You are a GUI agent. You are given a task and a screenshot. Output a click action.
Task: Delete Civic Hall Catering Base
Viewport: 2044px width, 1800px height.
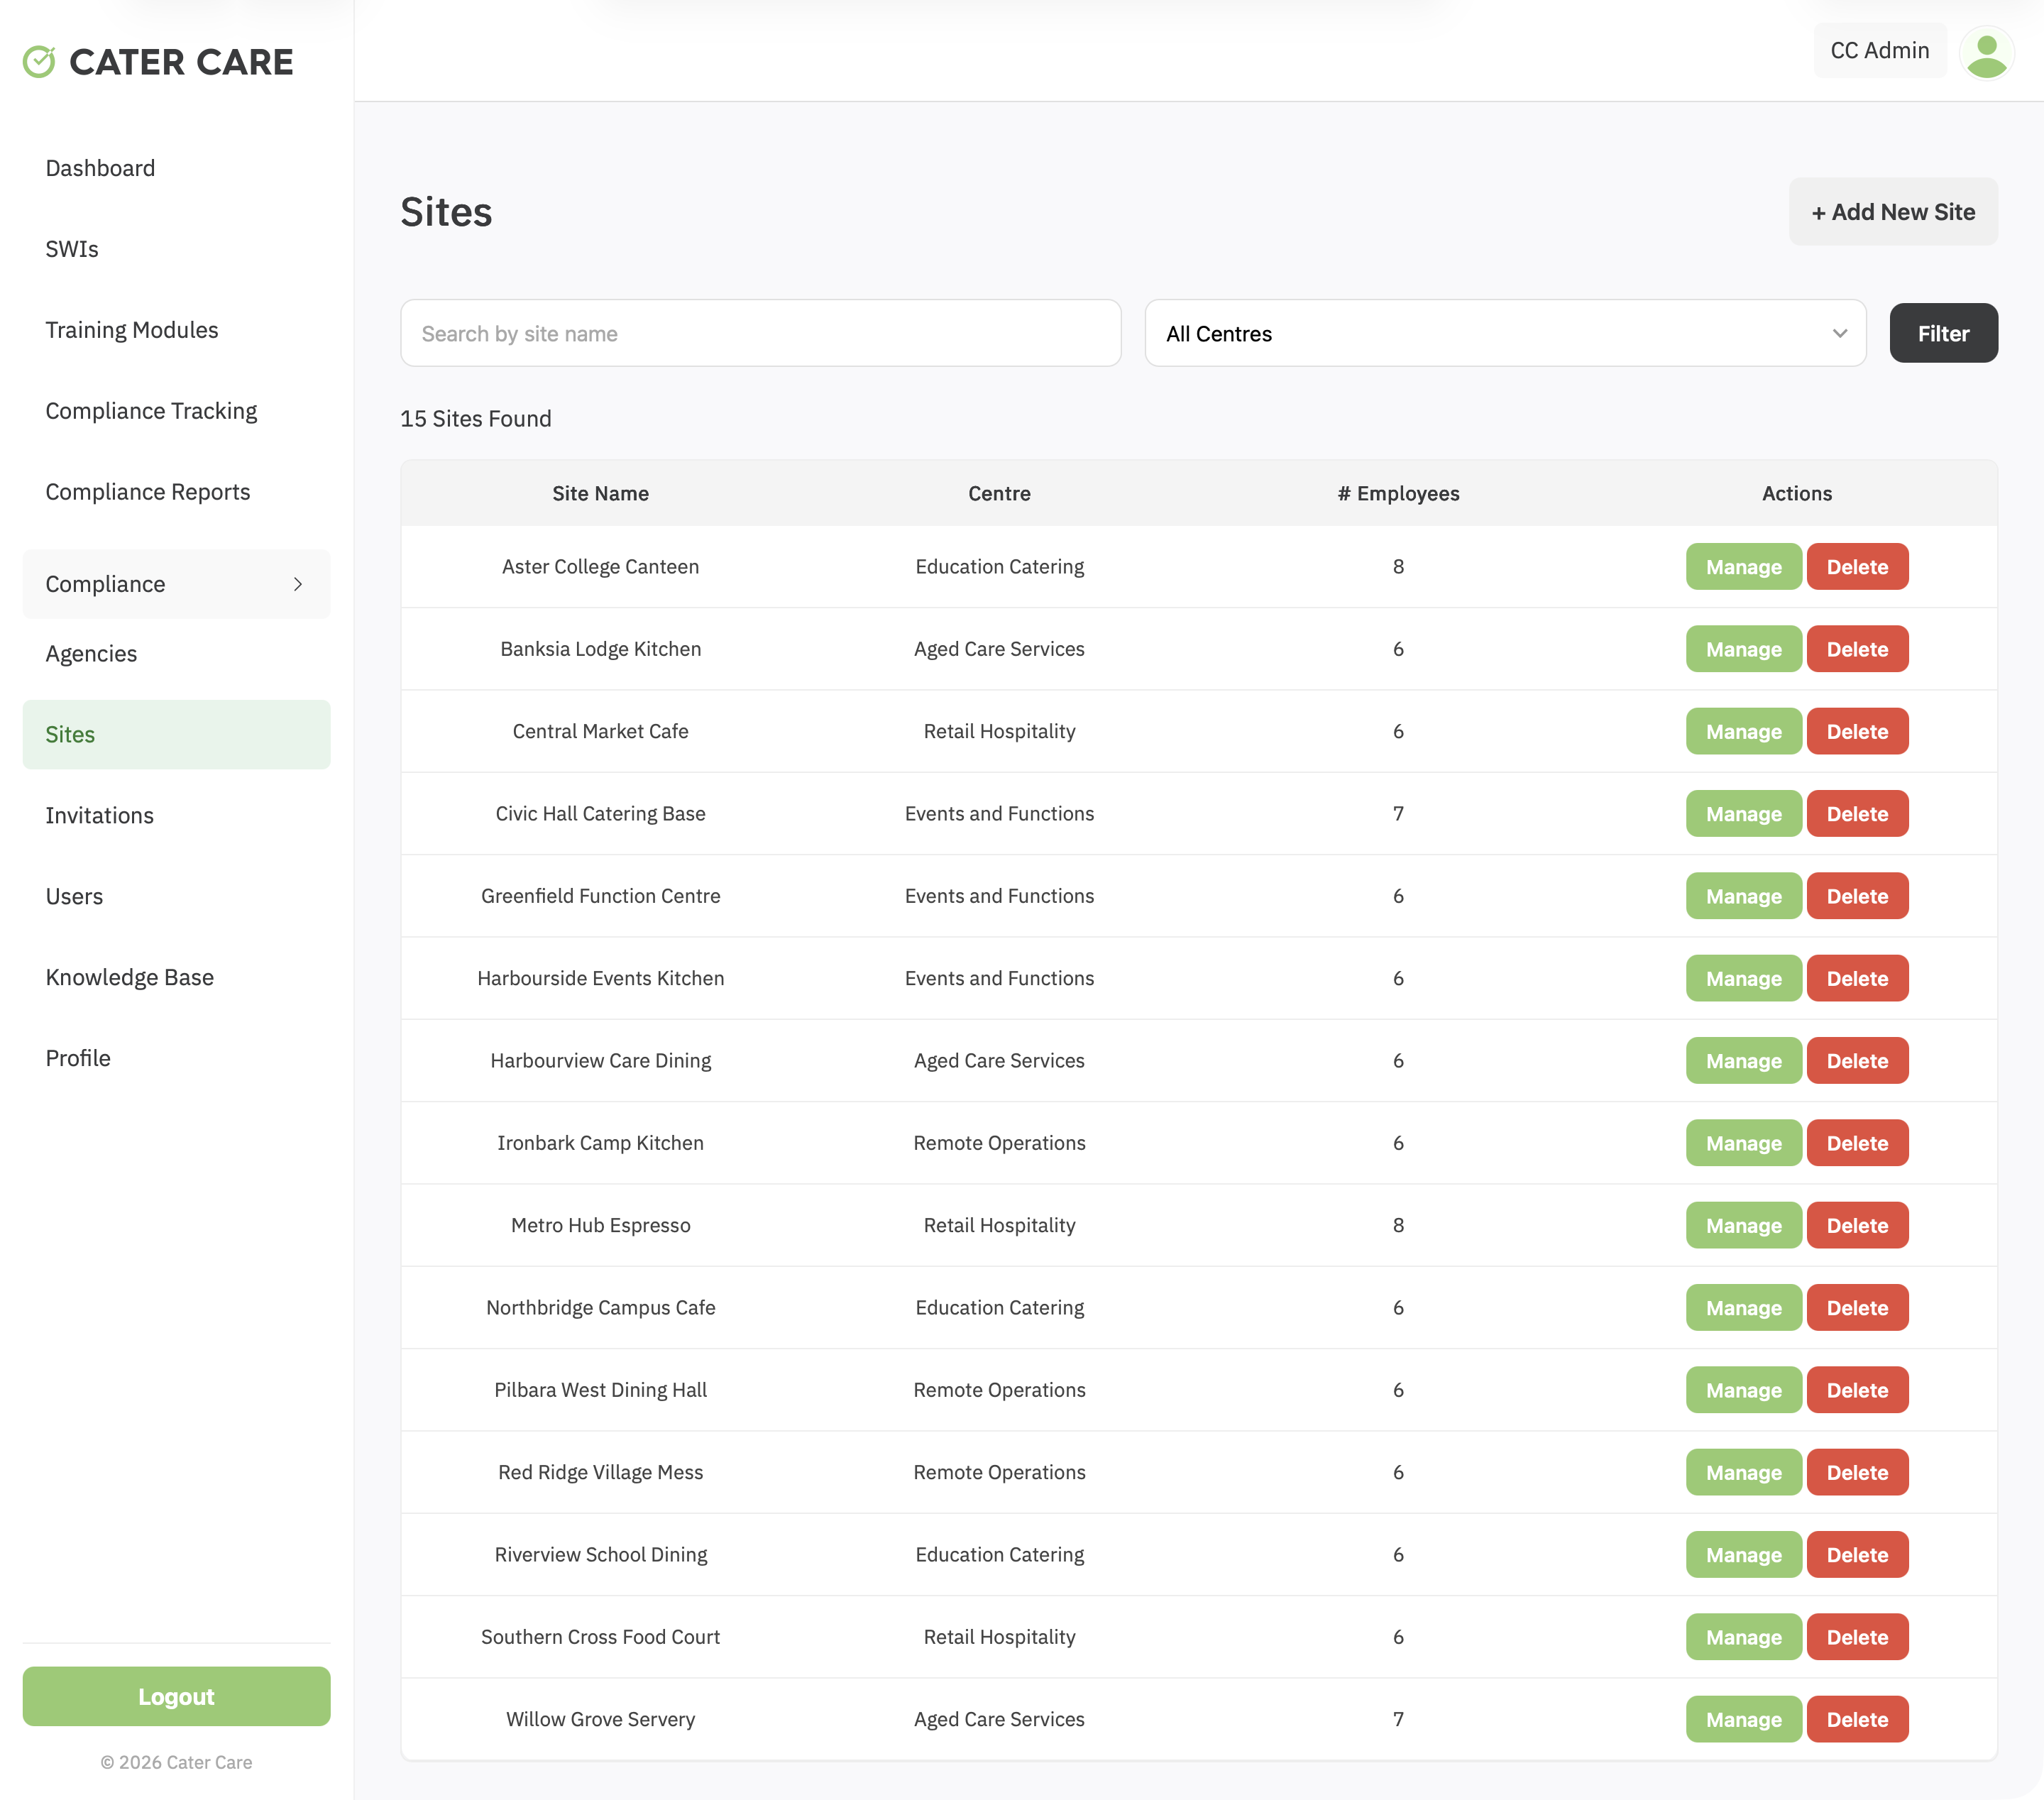pyautogui.click(x=1857, y=814)
